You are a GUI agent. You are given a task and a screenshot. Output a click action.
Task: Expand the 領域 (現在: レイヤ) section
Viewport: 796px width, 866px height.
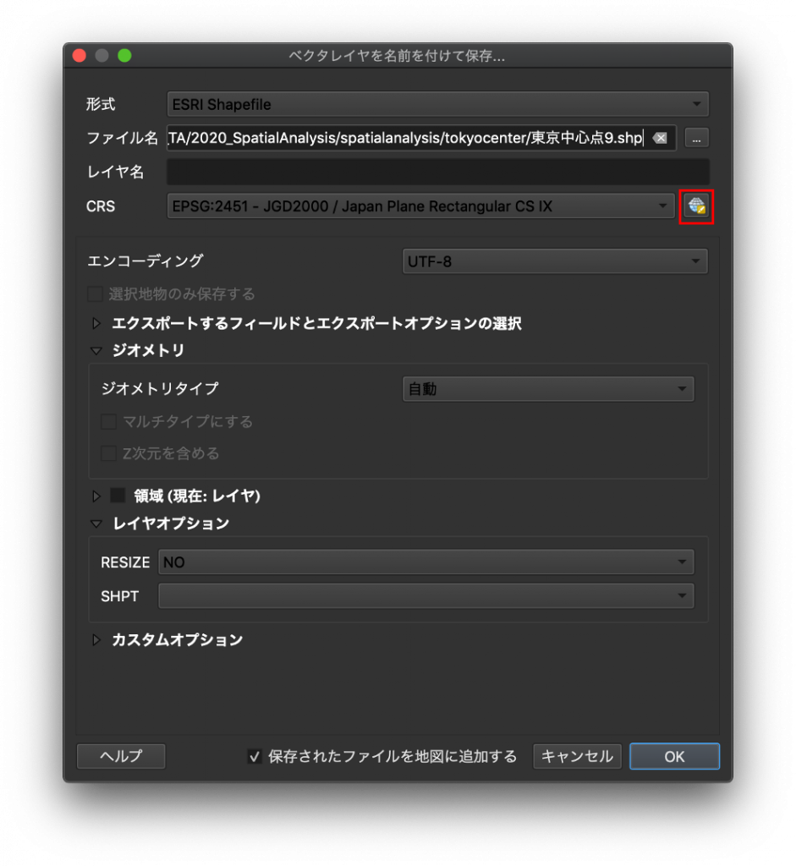tap(96, 496)
